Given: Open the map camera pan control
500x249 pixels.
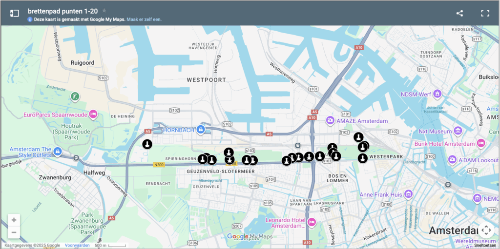Looking at the screenshot, I should pos(486,230).
